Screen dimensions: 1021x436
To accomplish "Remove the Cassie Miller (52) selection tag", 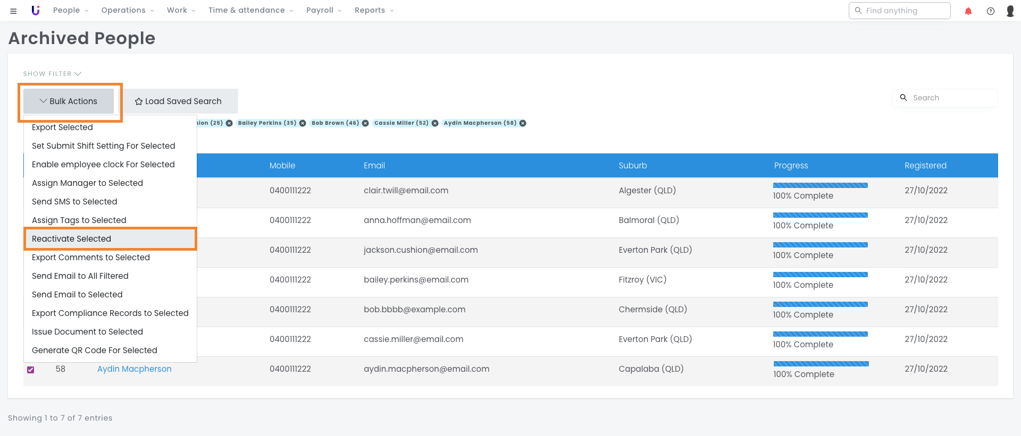I will [435, 123].
